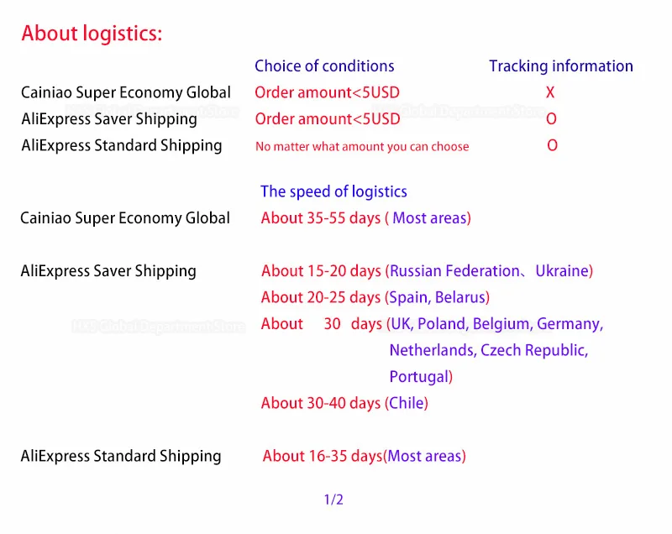Click the X mark for Cainiao tracking
The width and height of the screenshot is (672, 534).
[550, 92]
